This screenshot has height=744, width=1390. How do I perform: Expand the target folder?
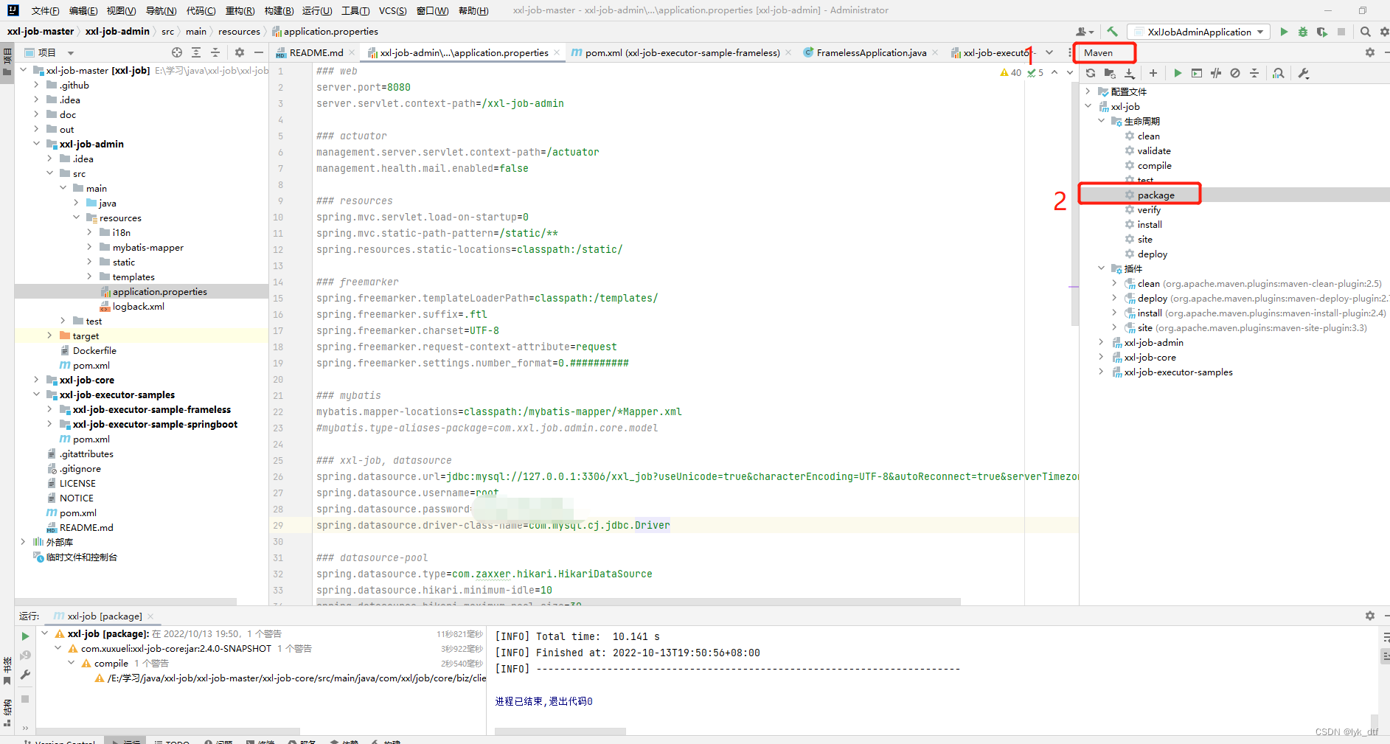[49, 336]
